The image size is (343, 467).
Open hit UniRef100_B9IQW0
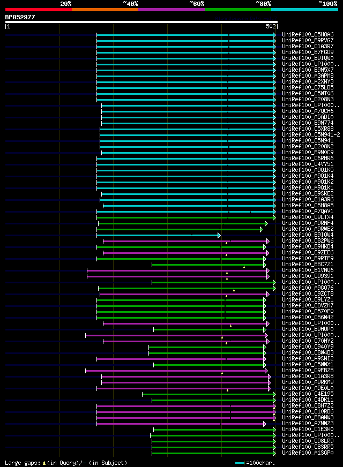308,58
